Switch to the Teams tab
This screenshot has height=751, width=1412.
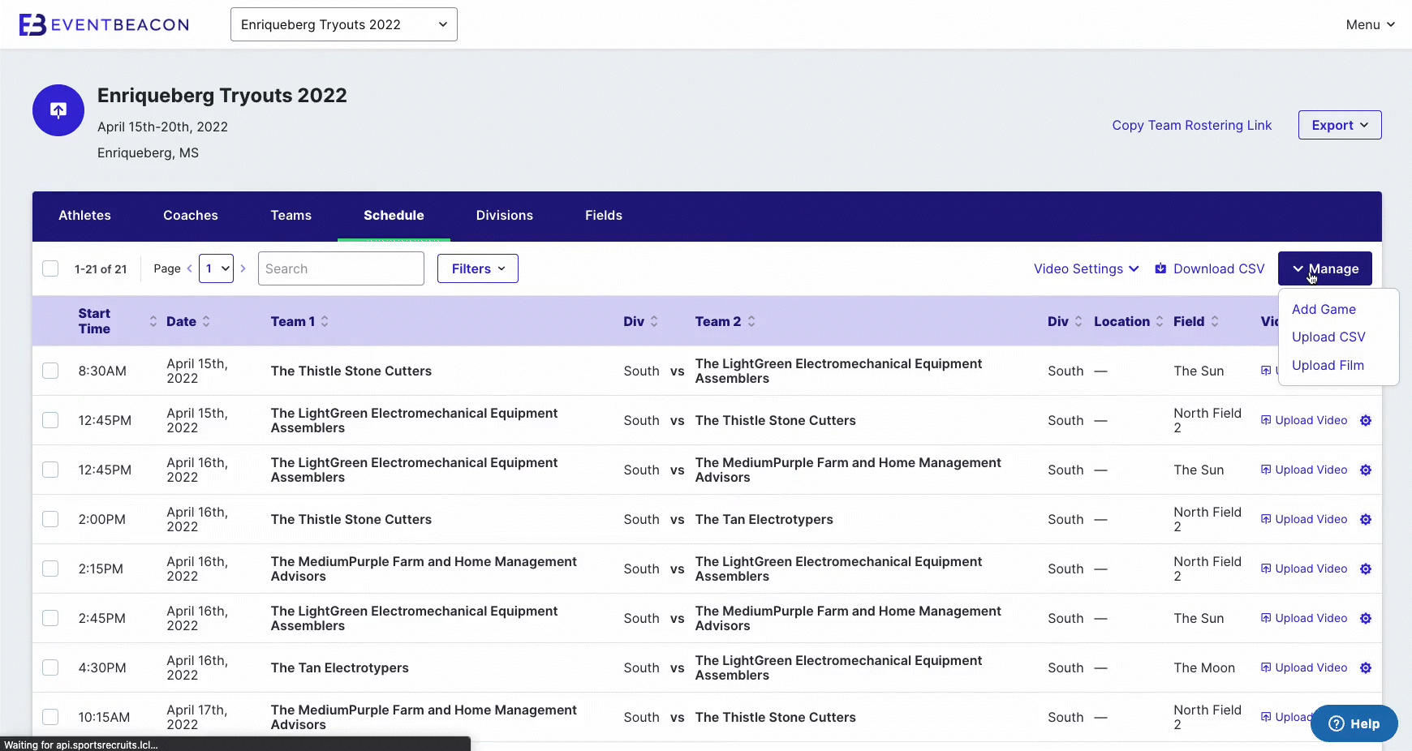tap(291, 216)
